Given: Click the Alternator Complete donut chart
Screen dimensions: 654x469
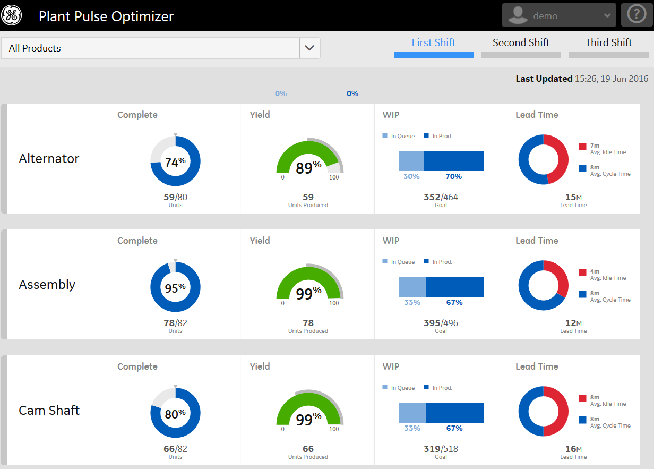Looking at the screenshot, I should (x=175, y=160).
